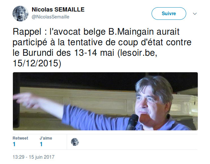Click the tweet text about B.Maingain
210x164 pixels.
[x=102, y=48]
